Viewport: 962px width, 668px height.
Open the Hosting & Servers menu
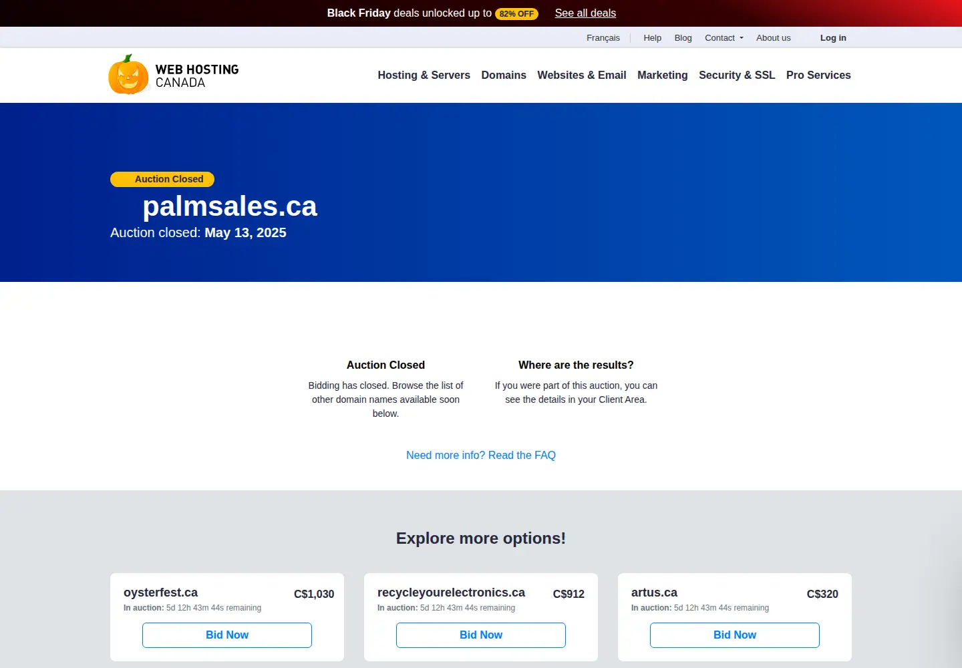(x=424, y=75)
